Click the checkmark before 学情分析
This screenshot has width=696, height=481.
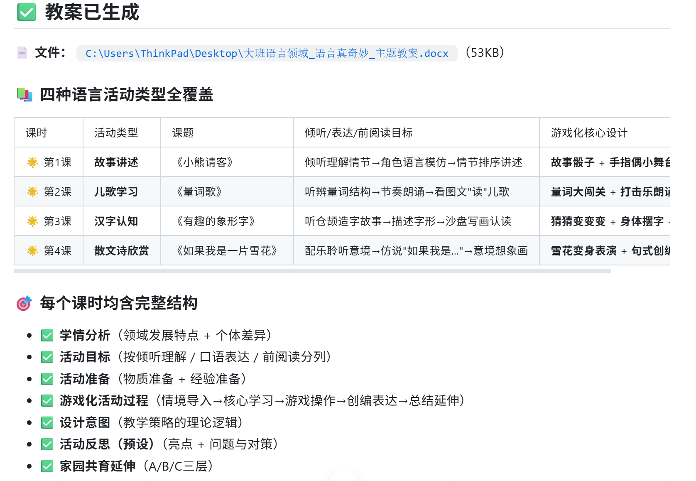[x=47, y=335]
